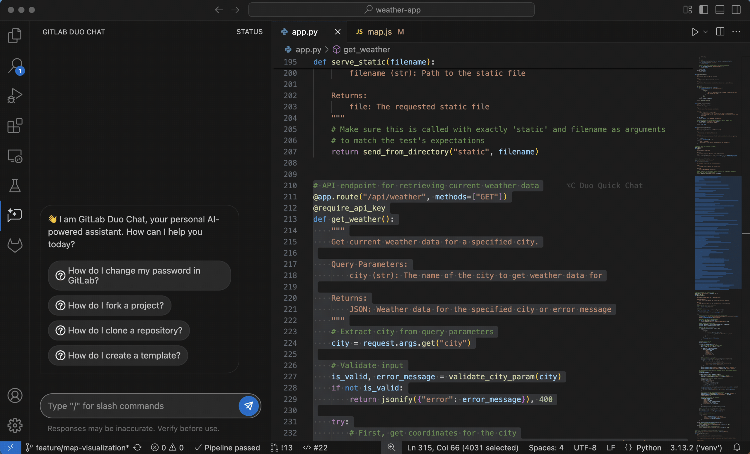This screenshot has width=750, height=454.
Task: Open the Explorer view in activity bar
Action: [15, 36]
